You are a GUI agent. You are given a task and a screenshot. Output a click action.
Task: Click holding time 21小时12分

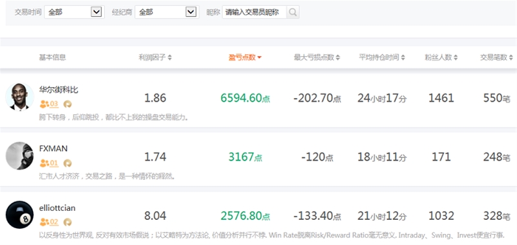click(382, 216)
